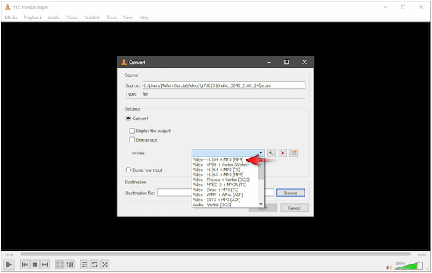Select Dump raw input option
The image size is (432, 273).
point(128,170)
